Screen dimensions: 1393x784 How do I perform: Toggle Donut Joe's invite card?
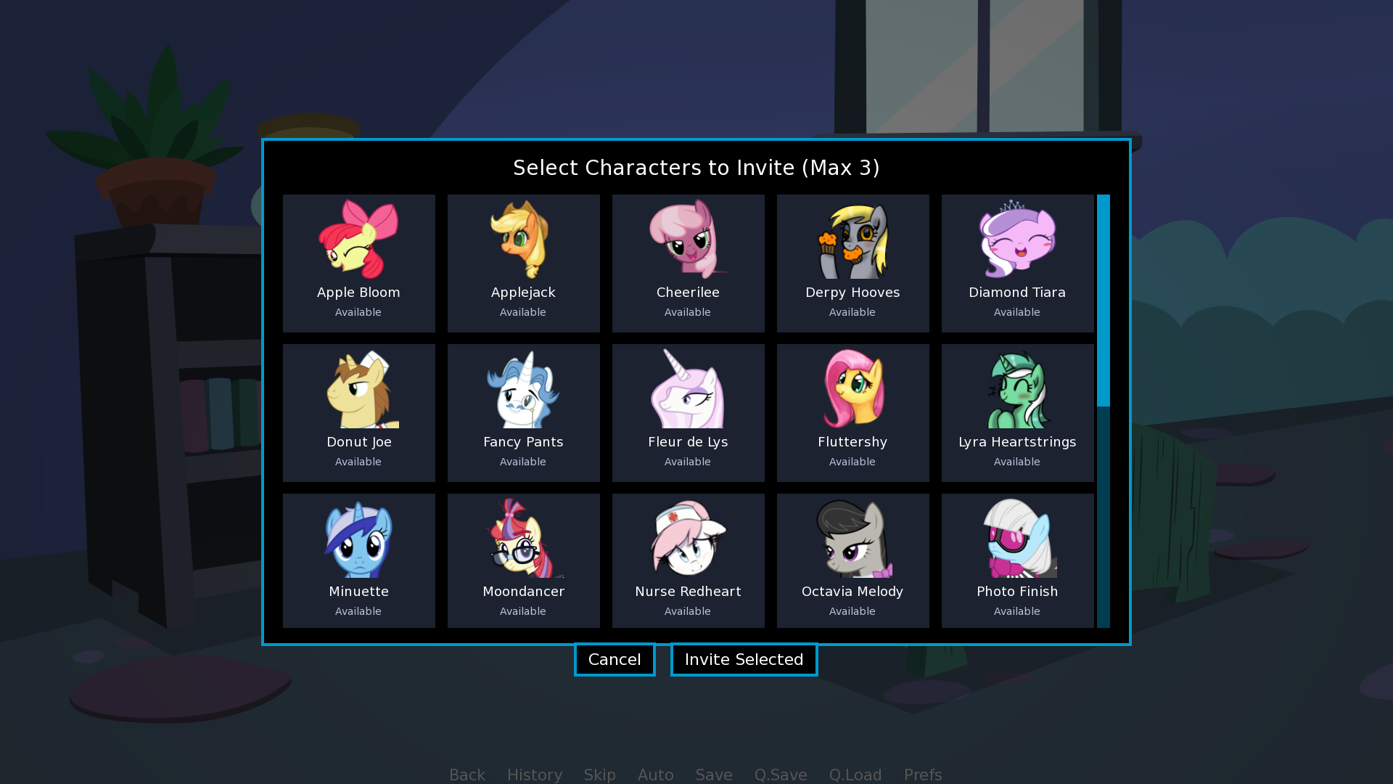pyautogui.click(x=359, y=413)
